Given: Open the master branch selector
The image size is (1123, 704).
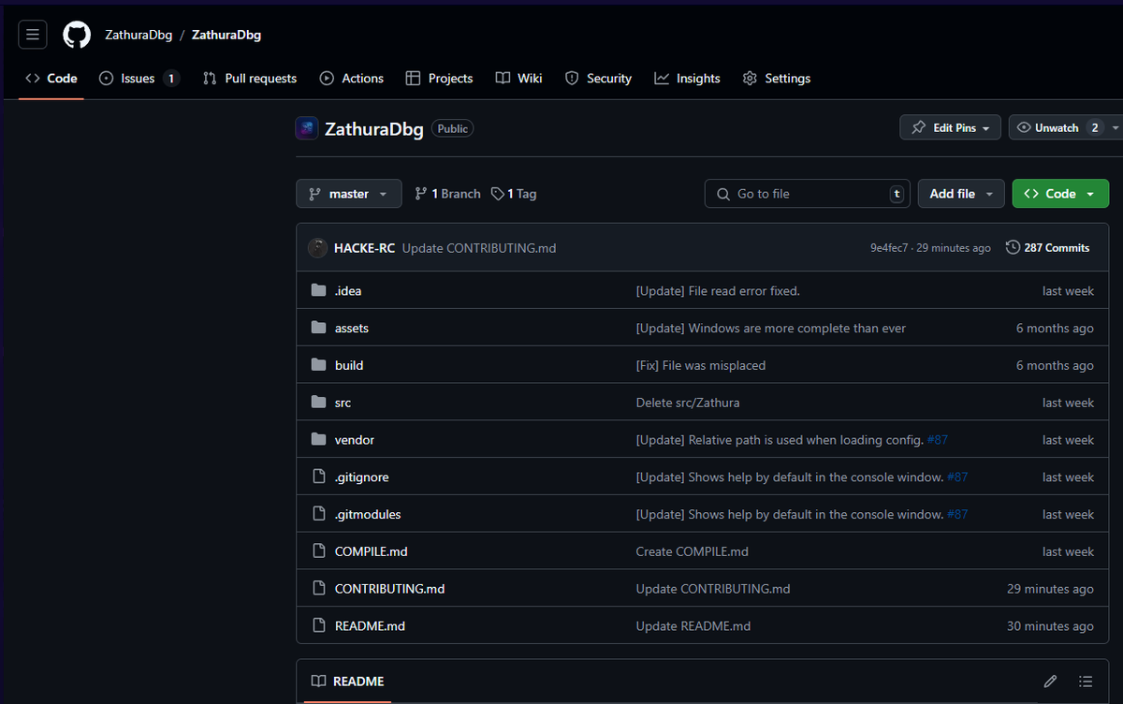Looking at the screenshot, I should tap(348, 193).
